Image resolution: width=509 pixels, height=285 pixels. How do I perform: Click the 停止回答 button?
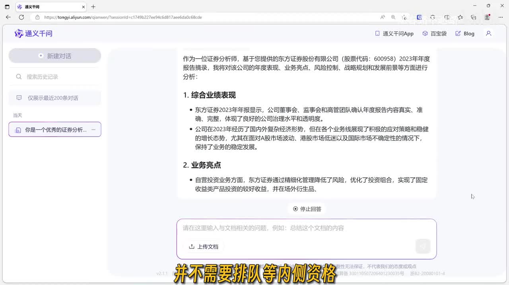click(307, 209)
